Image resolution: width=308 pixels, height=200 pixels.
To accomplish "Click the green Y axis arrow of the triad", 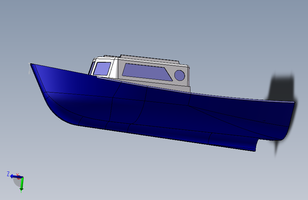I will click(x=22, y=184).
